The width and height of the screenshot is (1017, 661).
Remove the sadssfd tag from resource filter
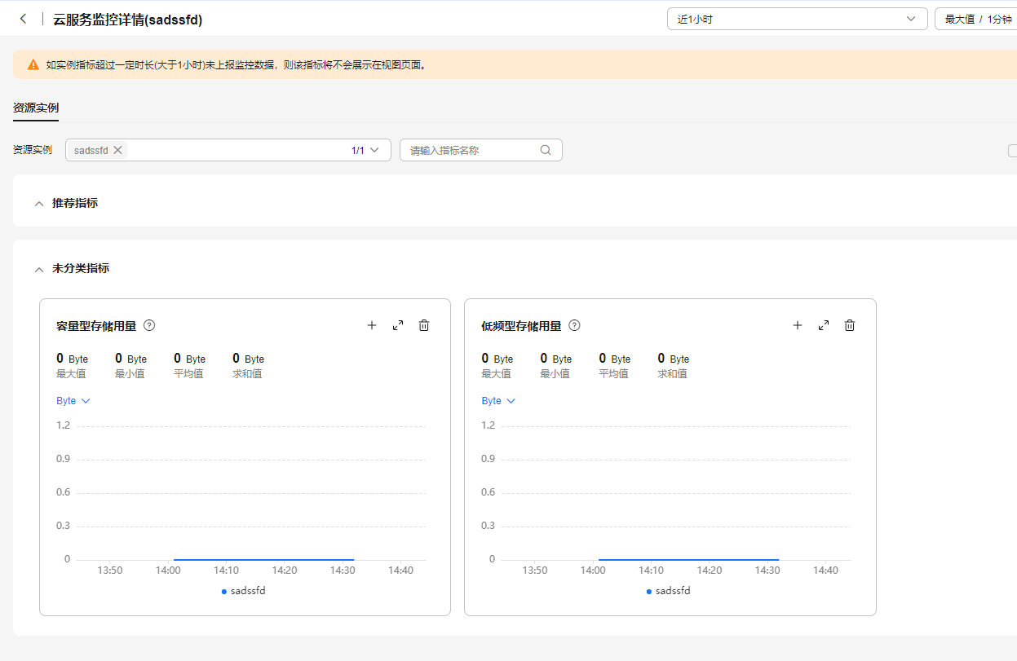click(x=117, y=150)
